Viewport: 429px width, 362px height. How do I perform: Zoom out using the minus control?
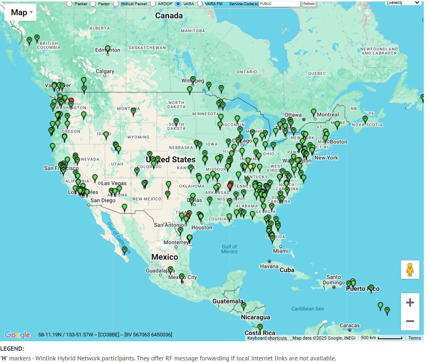(410, 321)
